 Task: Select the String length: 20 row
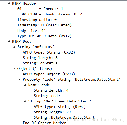[x=52, y=112]
